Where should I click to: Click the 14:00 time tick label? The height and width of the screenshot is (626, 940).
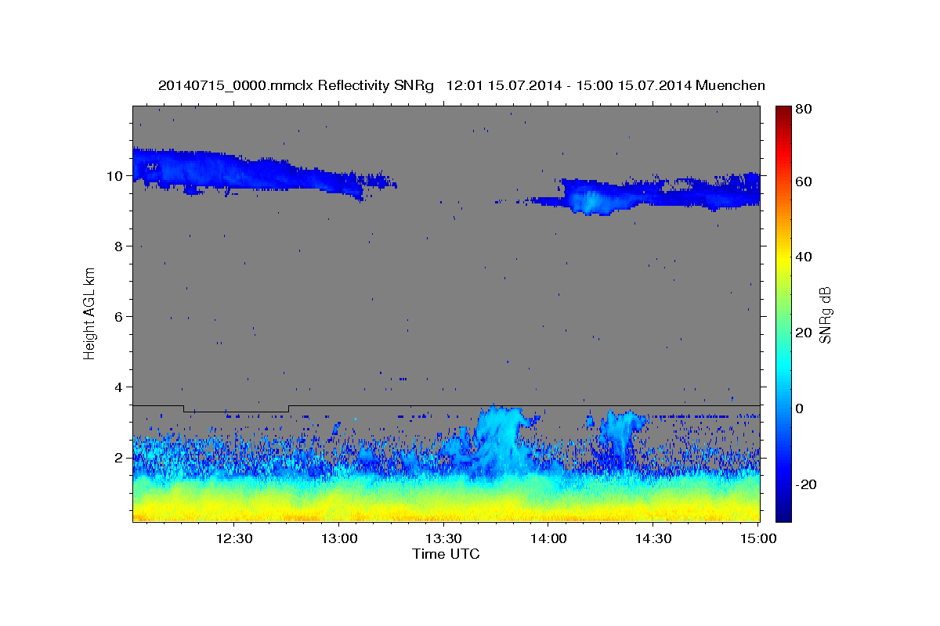click(548, 538)
